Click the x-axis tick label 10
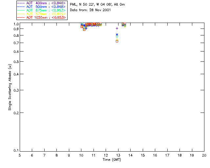The height and width of the screenshot is (168, 210). (81, 156)
